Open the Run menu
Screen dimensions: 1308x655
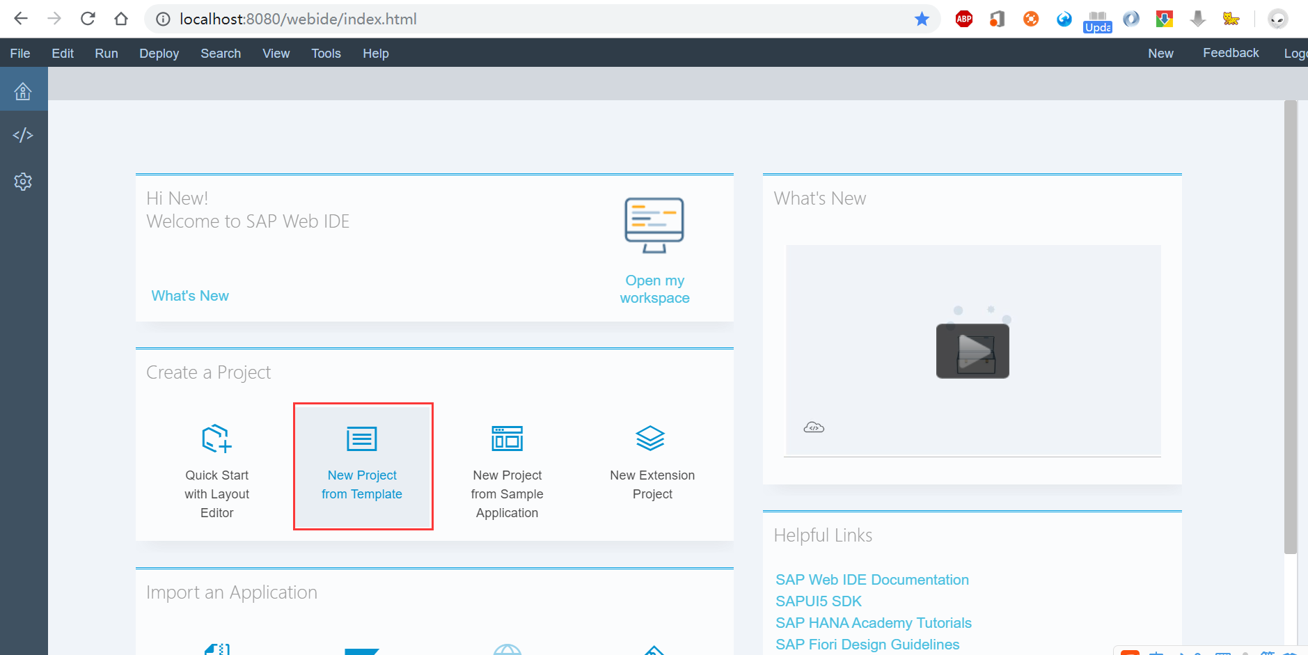(107, 54)
